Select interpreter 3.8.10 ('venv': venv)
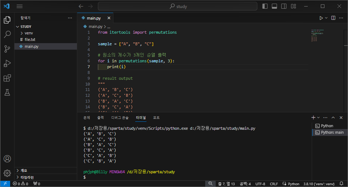 [x=319, y=184]
